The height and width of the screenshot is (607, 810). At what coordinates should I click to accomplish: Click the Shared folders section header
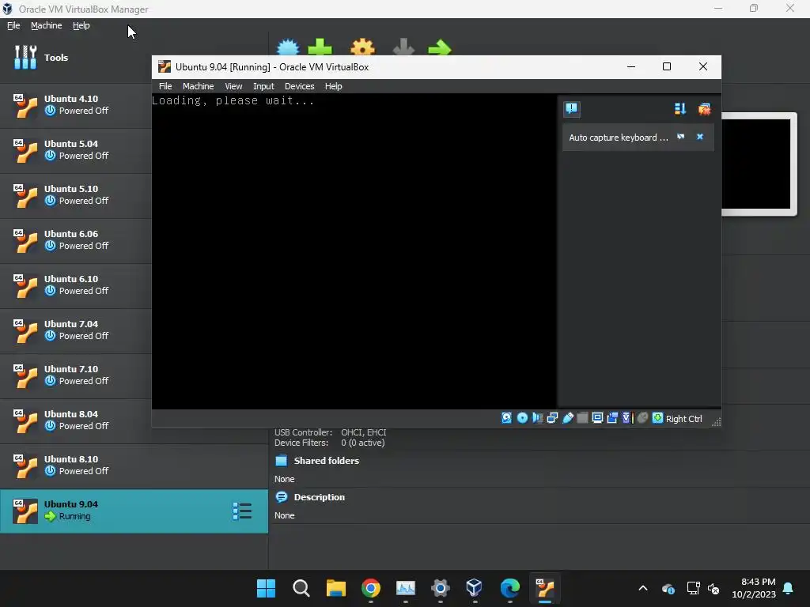(326, 461)
